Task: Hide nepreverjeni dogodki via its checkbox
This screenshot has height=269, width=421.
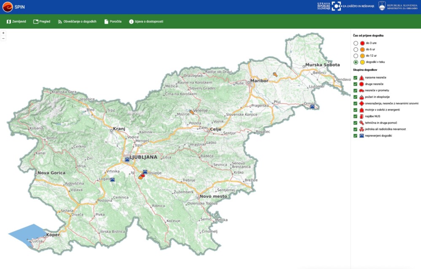Action: pyautogui.click(x=355, y=136)
